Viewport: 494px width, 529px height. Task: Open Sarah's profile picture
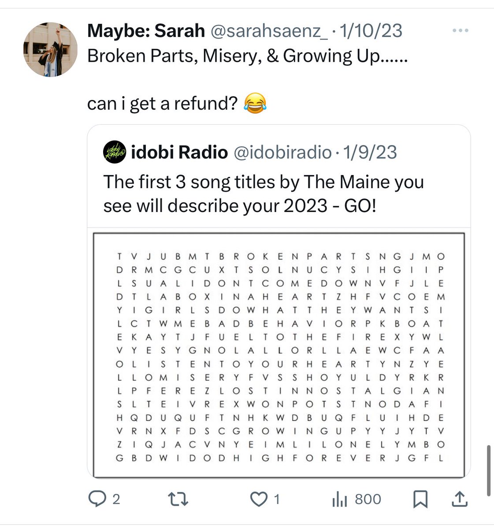pos(50,50)
